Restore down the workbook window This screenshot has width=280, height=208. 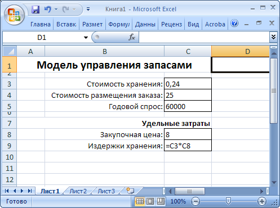259,23
